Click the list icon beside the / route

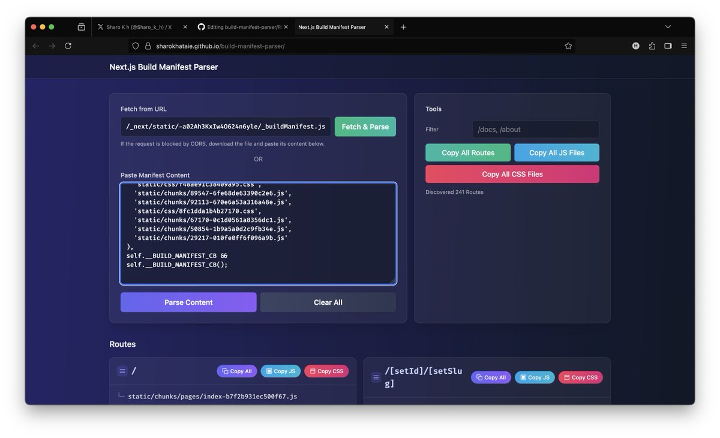122,371
